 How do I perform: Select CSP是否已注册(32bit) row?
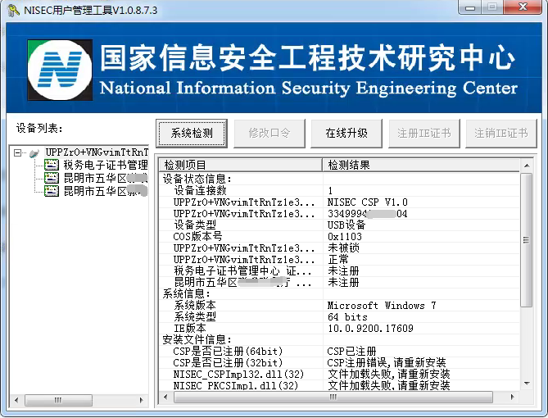339,363
